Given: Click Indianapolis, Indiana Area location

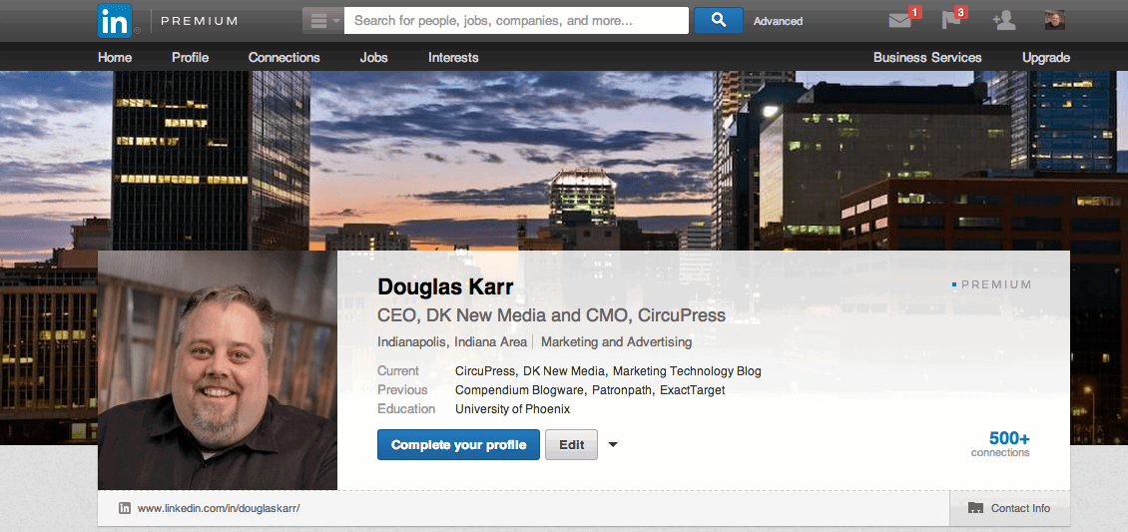Looking at the screenshot, I should (x=452, y=342).
